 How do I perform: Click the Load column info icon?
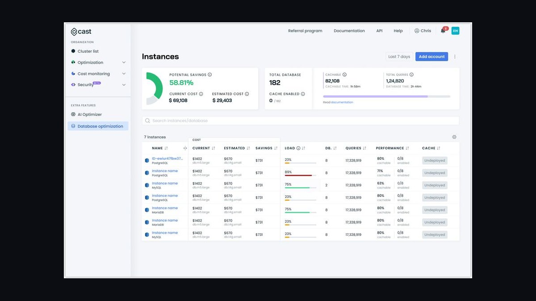pos(298,148)
